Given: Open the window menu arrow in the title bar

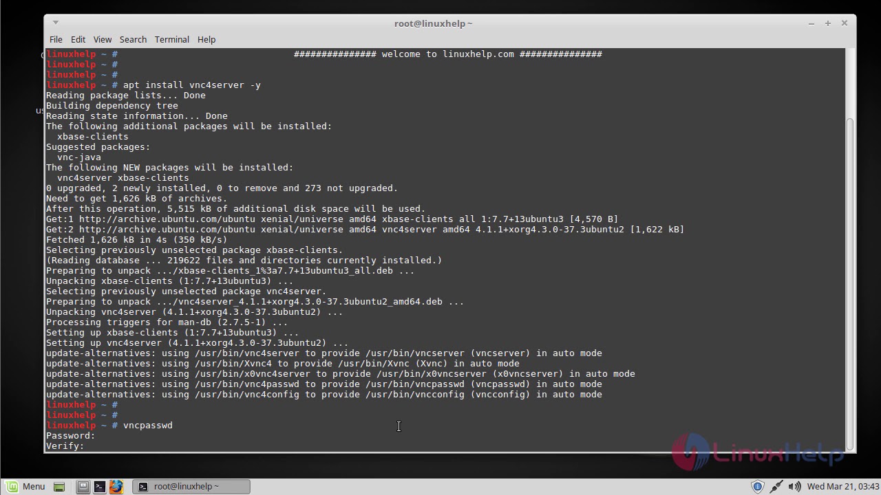Looking at the screenshot, I should (56, 23).
